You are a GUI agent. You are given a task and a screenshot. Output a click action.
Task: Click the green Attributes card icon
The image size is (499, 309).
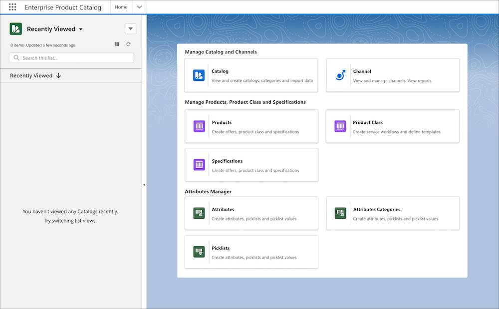click(199, 213)
